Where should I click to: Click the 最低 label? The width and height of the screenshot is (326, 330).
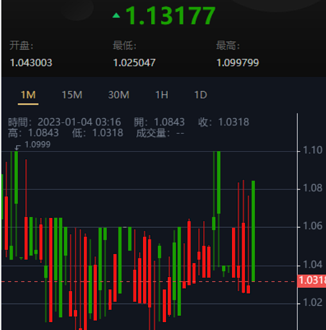click(124, 45)
